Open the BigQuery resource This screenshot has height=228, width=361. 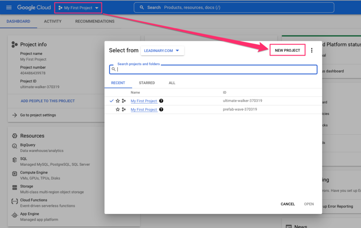[x=27, y=145]
